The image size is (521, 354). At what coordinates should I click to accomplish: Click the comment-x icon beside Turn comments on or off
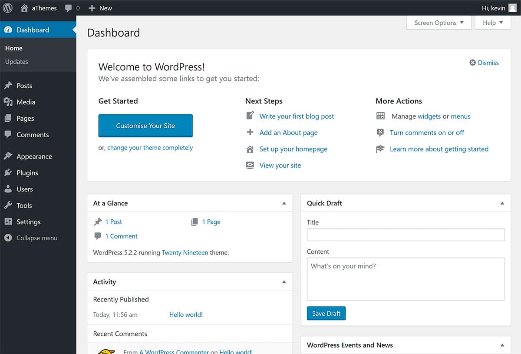[380, 132]
